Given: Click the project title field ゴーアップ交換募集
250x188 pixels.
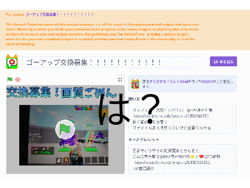Looking at the screenshot, I should click(110, 62).
